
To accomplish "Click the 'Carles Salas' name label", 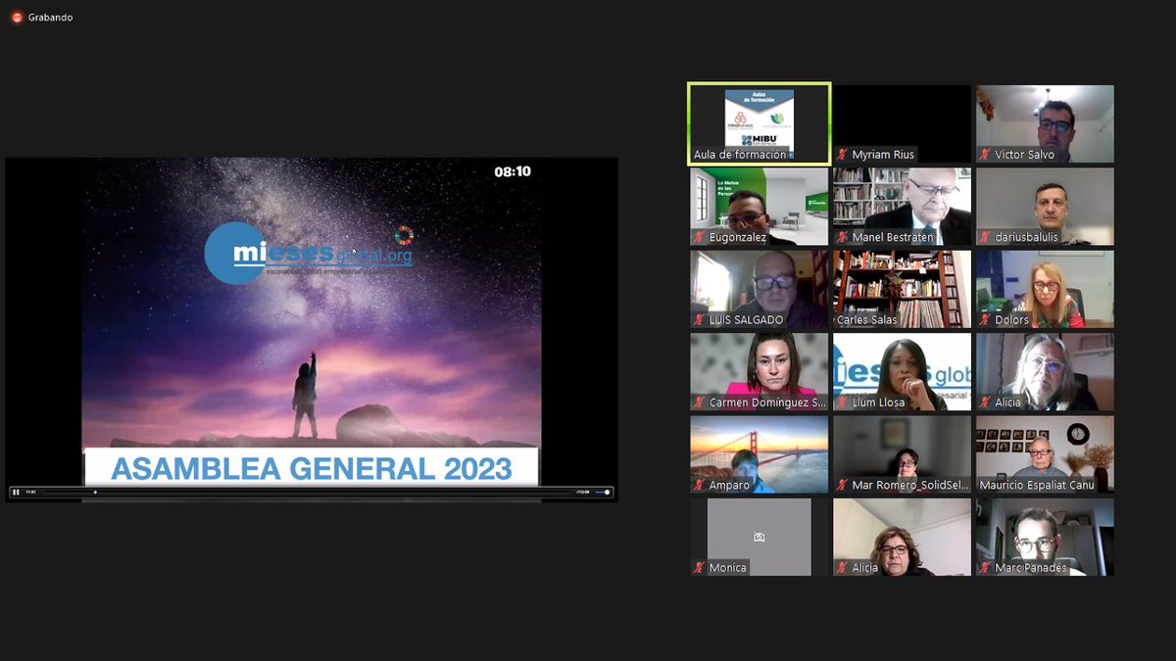I will coord(866,320).
